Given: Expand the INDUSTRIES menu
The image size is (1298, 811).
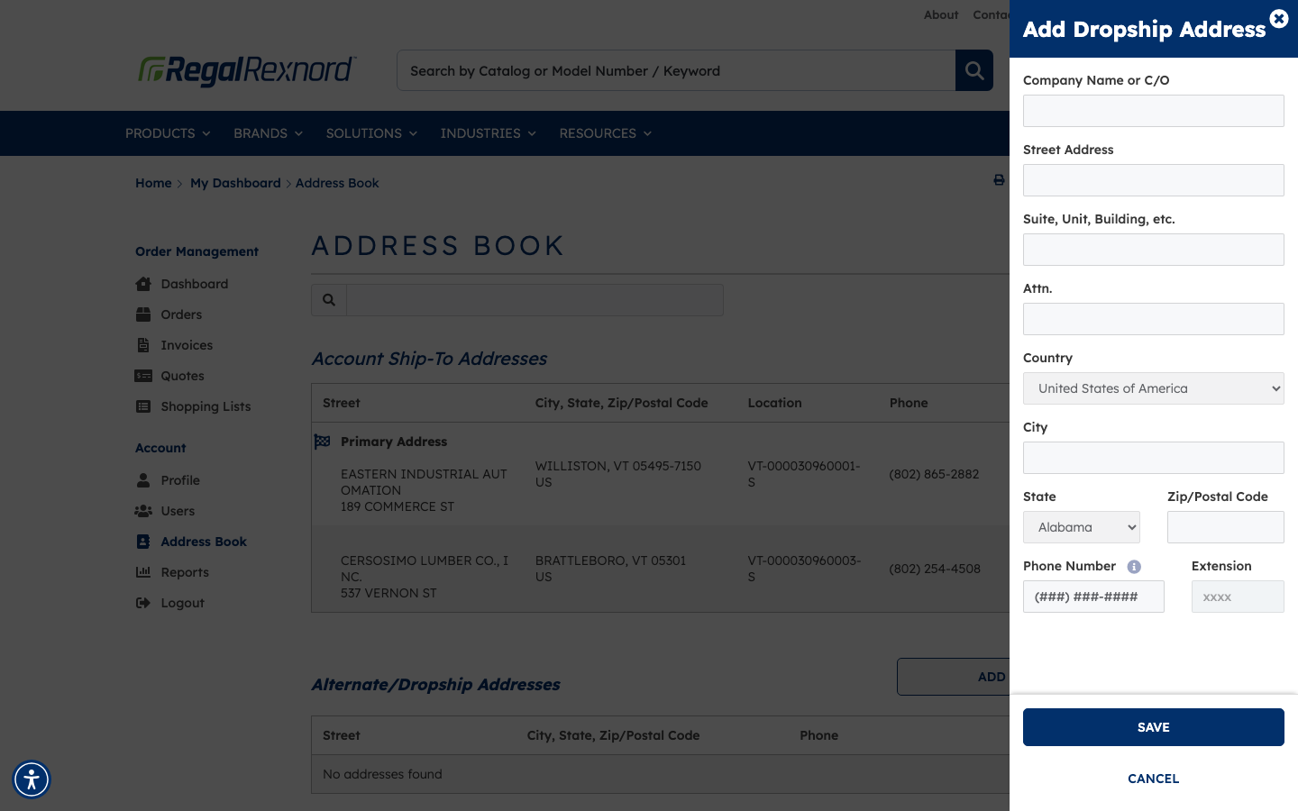Looking at the screenshot, I should pyautogui.click(x=488, y=133).
